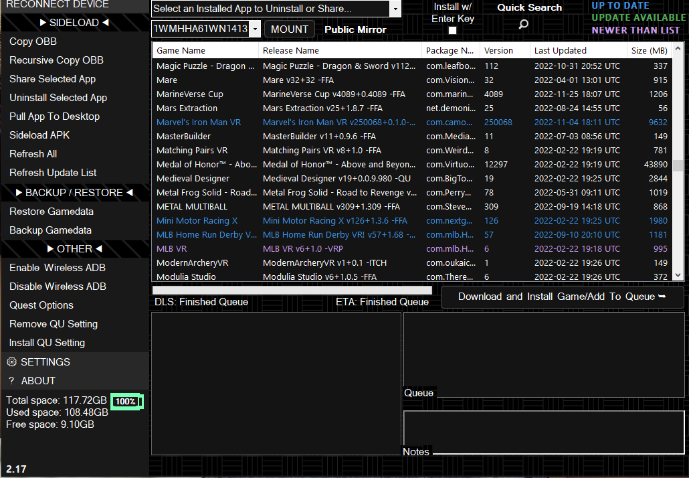689x478 pixels.
Task: Click the Public Mirror label
Action: pos(355,29)
